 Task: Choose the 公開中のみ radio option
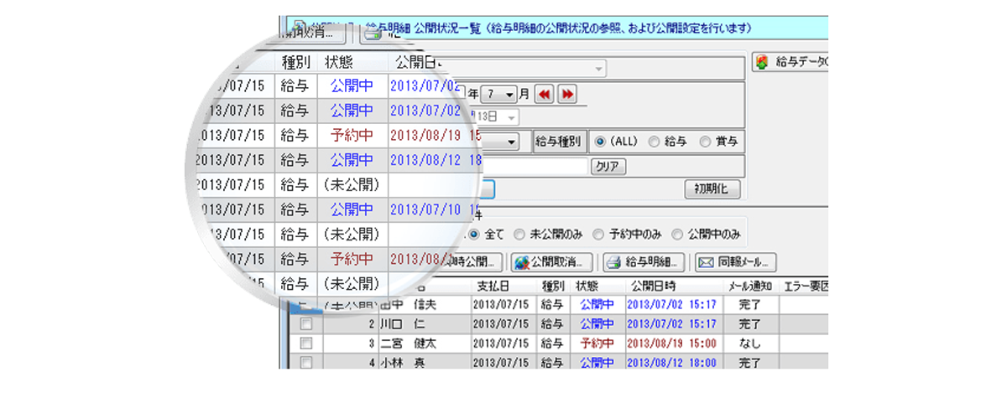[x=676, y=234]
